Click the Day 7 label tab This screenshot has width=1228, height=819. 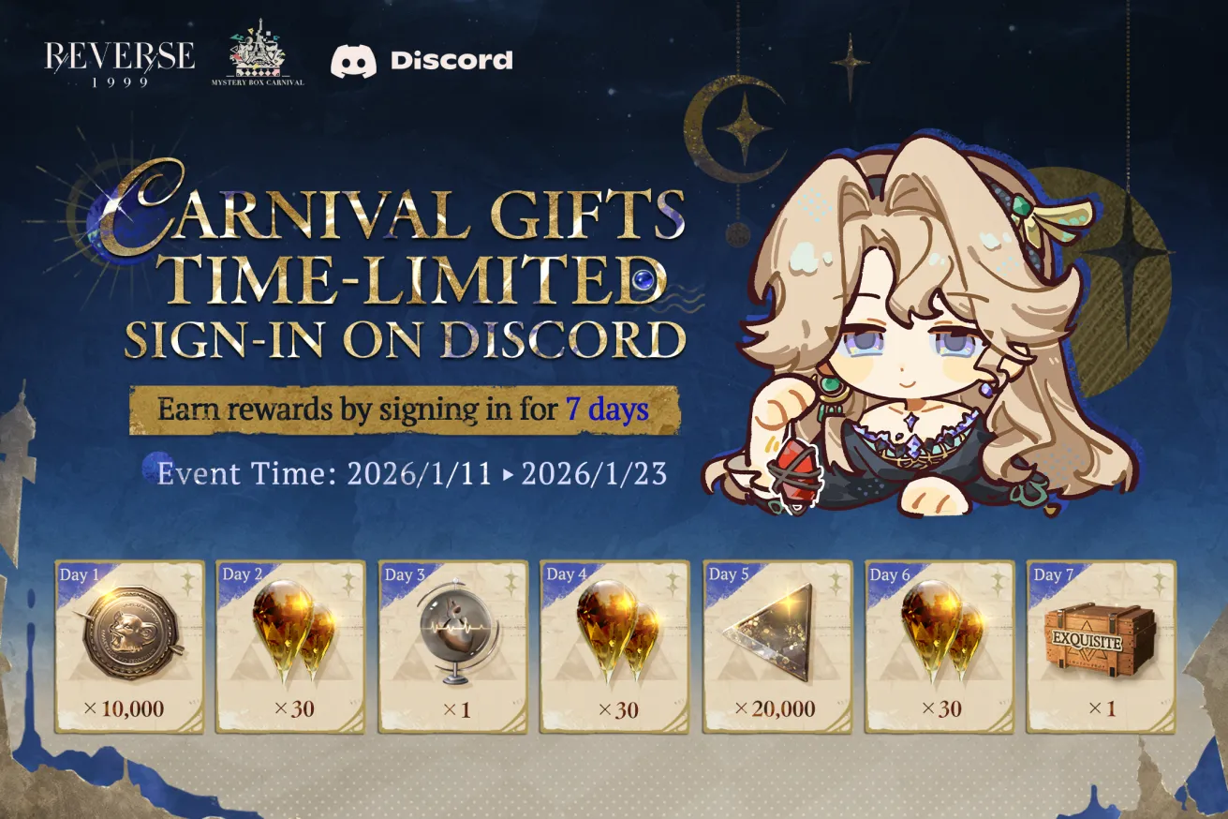1047,574
